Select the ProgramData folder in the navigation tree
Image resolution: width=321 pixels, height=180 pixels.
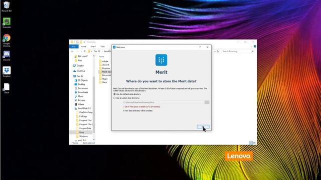click(84, 128)
